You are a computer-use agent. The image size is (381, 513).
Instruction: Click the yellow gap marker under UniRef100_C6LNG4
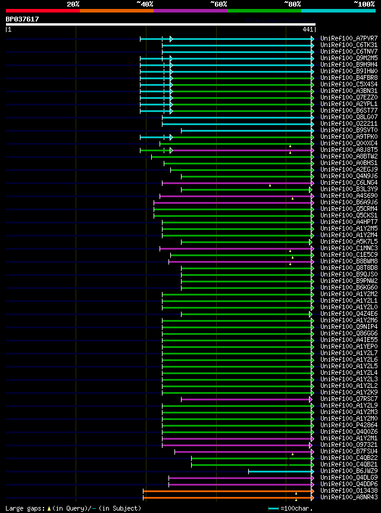(x=270, y=185)
